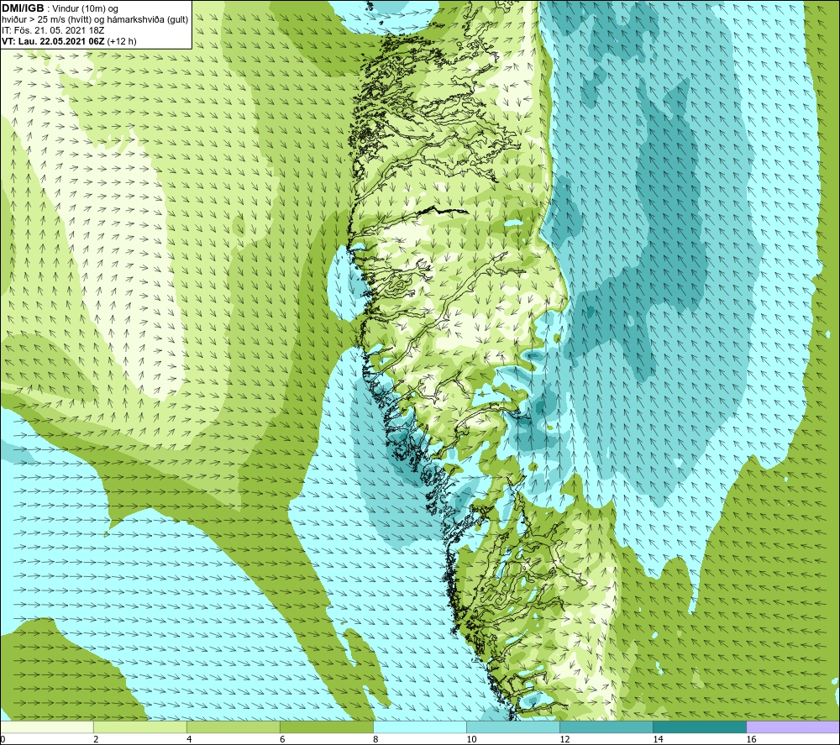Click the green 4–6 legend swatch
The width and height of the screenshot is (840, 745).
point(234,727)
